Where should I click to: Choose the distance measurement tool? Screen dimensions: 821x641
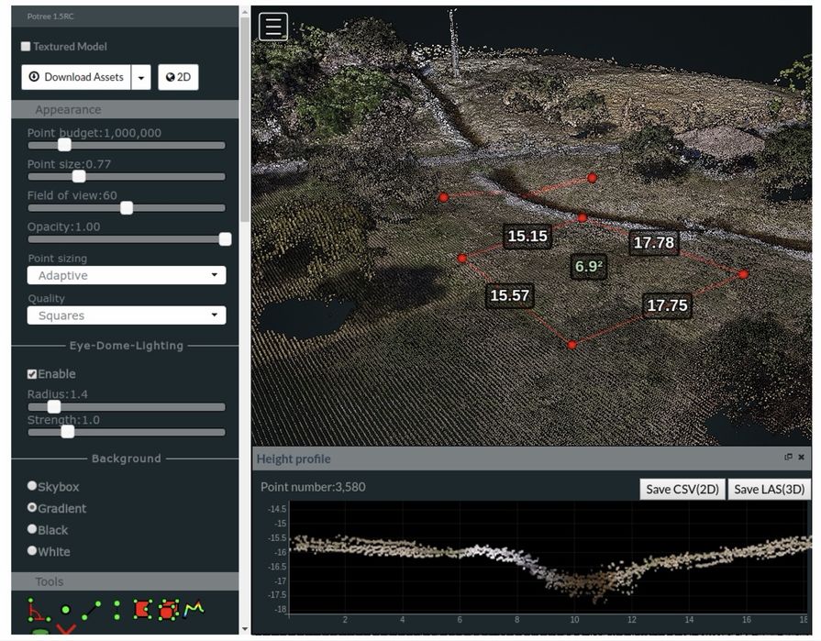91,609
